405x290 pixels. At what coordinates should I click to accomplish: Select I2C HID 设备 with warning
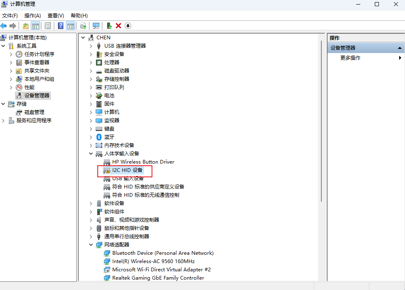tap(127, 170)
